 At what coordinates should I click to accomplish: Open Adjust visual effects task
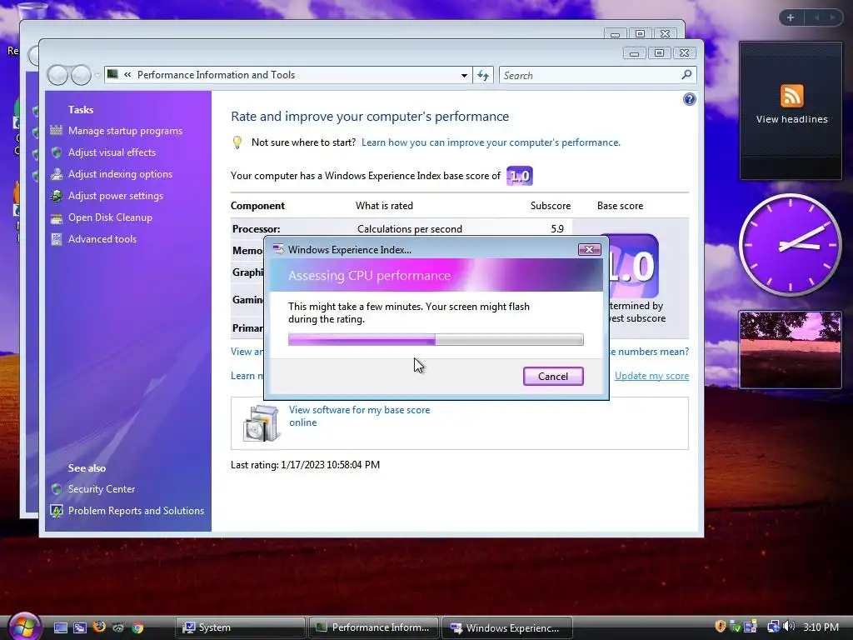coord(112,152)
